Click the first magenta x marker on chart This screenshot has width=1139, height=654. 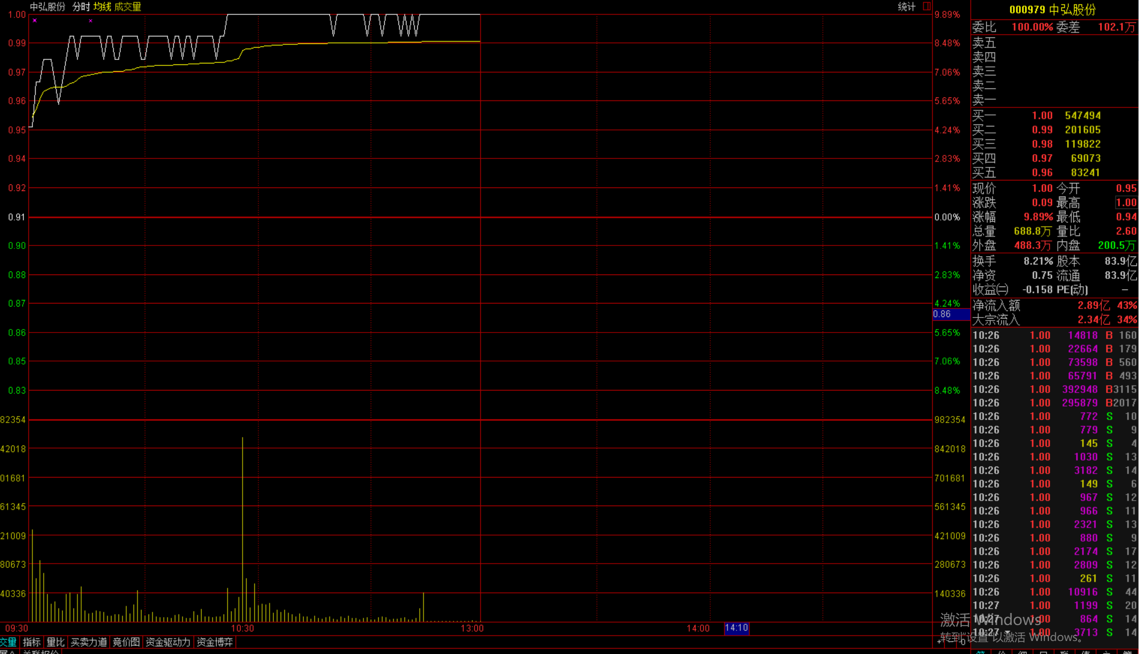pos(35,20)
